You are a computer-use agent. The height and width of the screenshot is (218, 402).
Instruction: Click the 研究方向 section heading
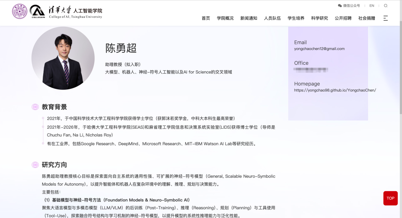(x=54, y=165)
